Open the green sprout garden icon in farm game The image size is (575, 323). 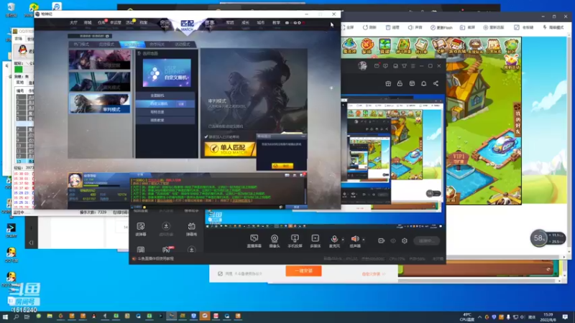pos(385,46)
